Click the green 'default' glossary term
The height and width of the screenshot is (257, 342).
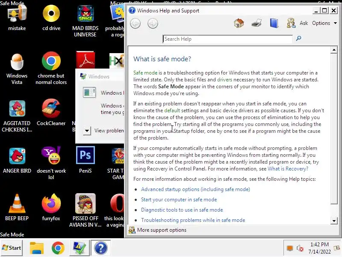172,111
